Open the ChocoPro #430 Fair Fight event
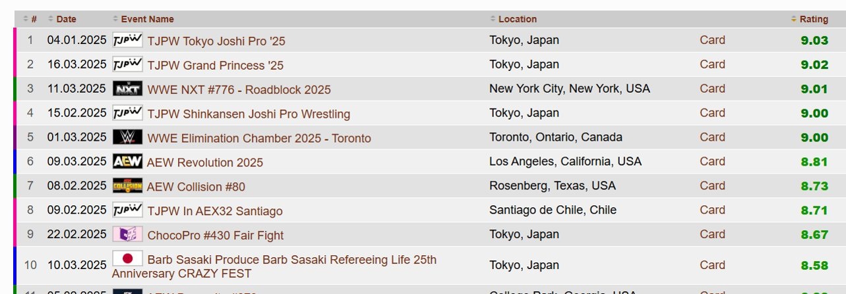 click(x=216, y=235)
